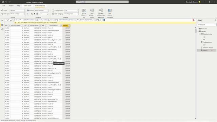Click the column Name input field
Viewport: 217px width, 122px height.
pyautogui.click(x=17, y=11)
